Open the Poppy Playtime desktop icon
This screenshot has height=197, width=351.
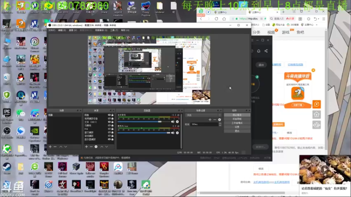pyautogui.click(x=146, y=9)
